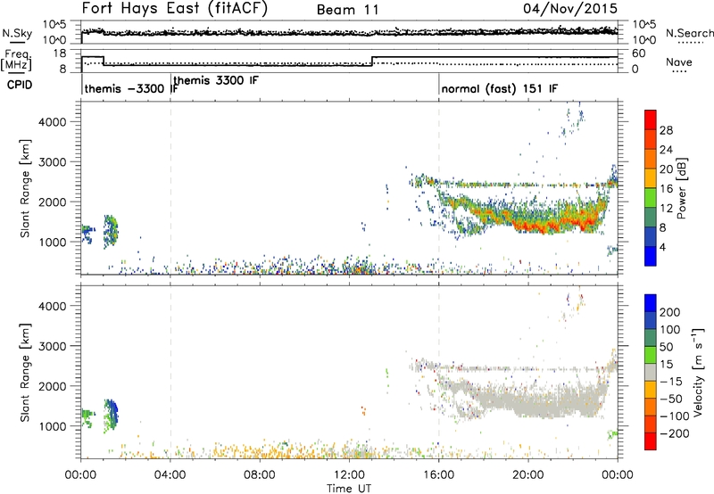Click the gray segment of velocity color bar
The height and width of the screenshot is (494, 714).
[x=651, y=373]
